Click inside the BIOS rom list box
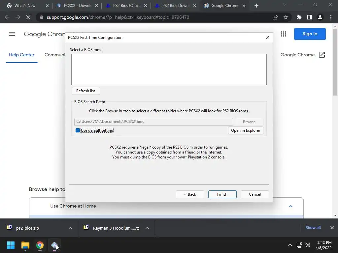The width and height of the screenshot is (338, 253). [169, 70]
